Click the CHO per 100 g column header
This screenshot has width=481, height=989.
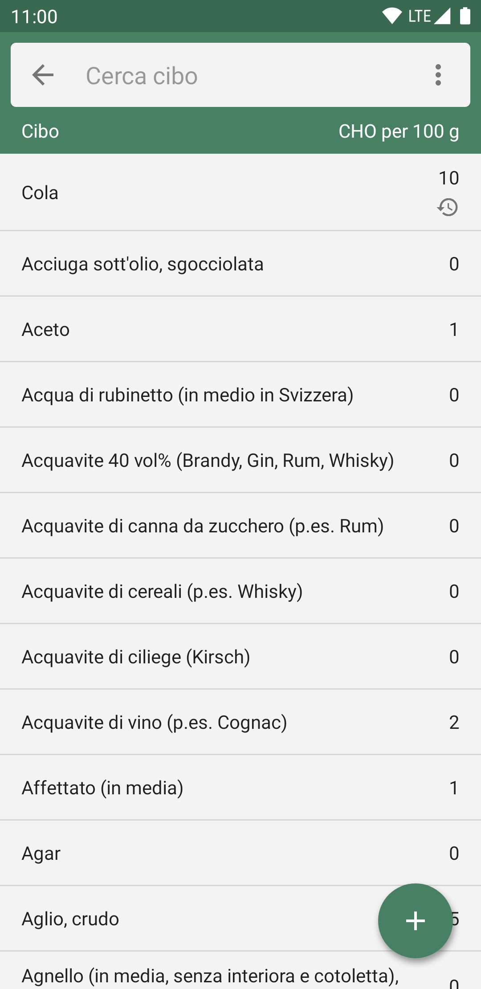(399, 131)
